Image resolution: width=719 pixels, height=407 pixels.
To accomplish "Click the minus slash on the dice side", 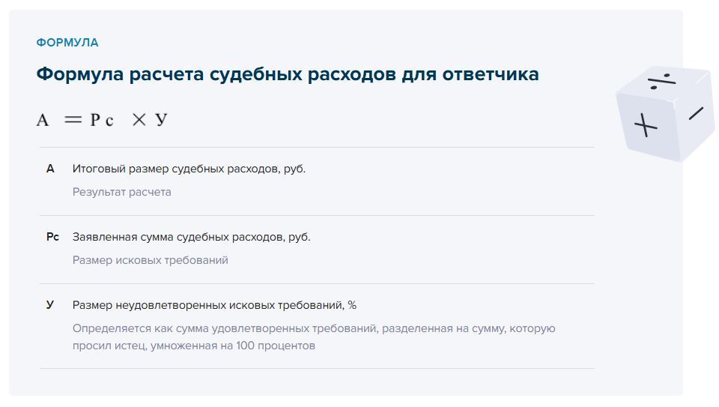I will pyautogui.click(x=696, y=113).
